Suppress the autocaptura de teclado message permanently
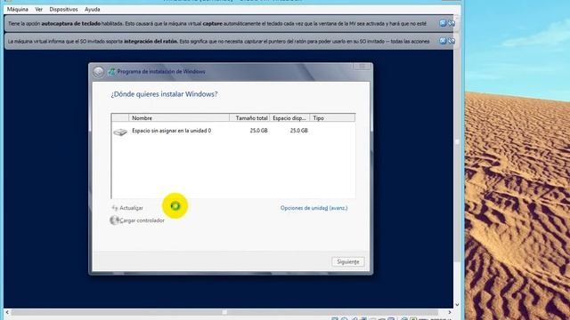This screenshot has height=320, width=570. (x=452, y=23)
